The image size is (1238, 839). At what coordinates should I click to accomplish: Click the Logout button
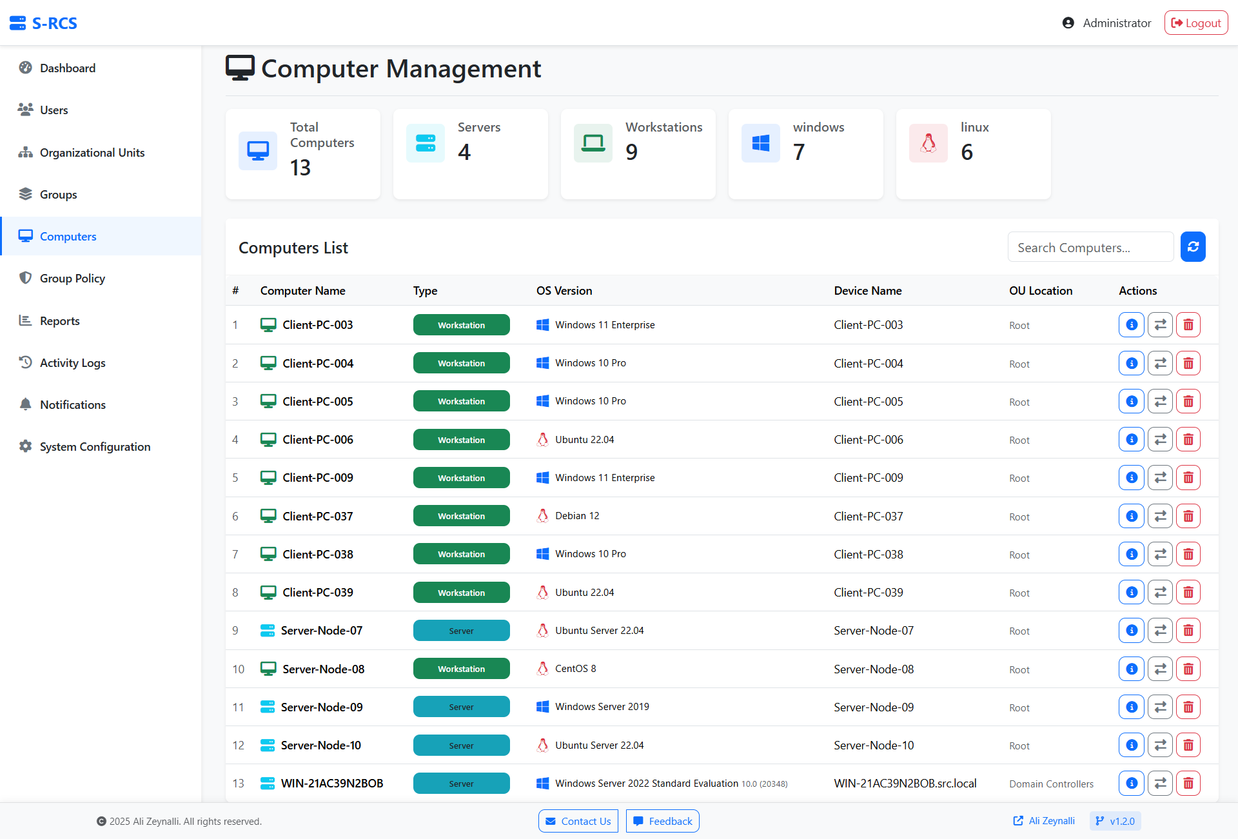tap(1195, 23)
